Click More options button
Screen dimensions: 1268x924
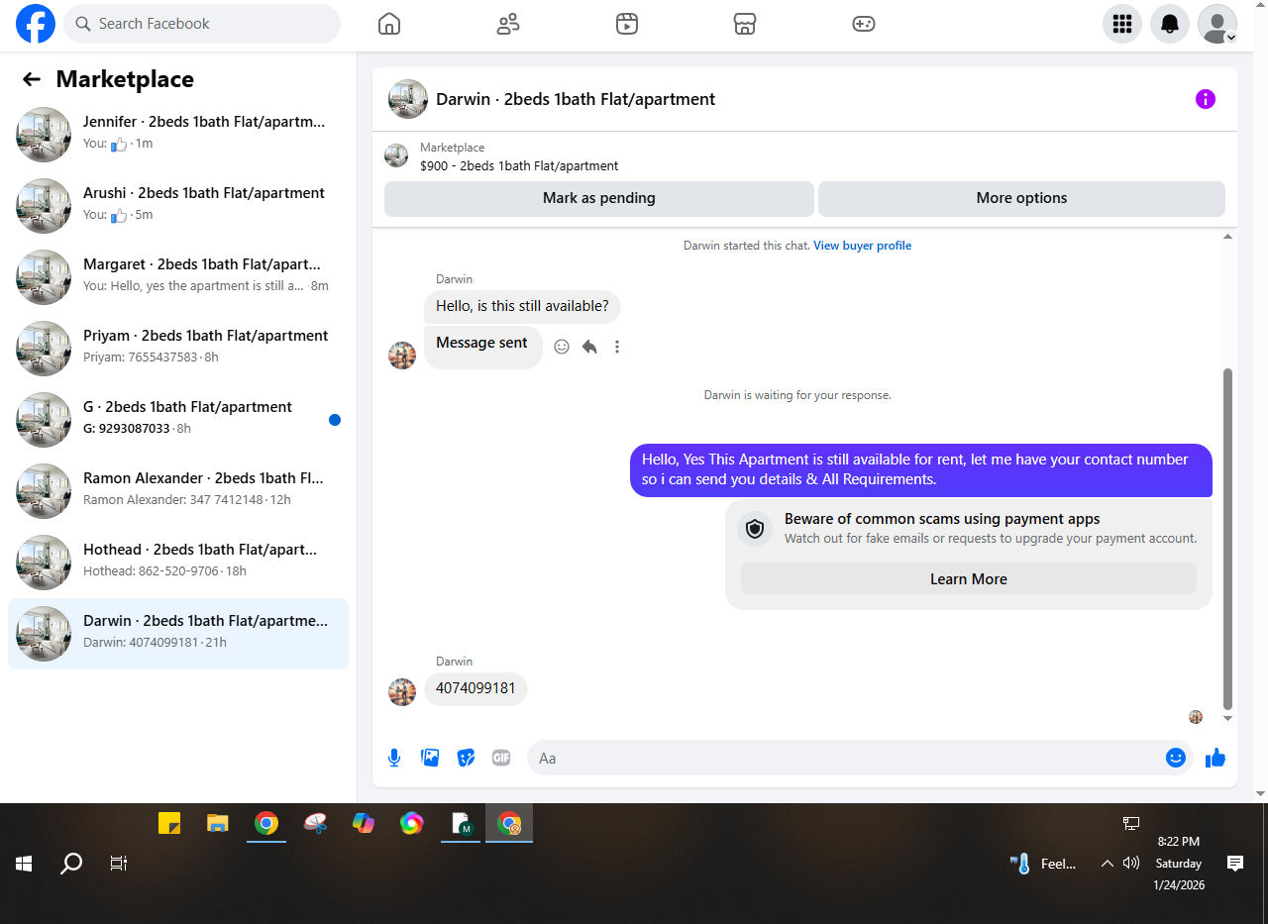click(1021, 198)
